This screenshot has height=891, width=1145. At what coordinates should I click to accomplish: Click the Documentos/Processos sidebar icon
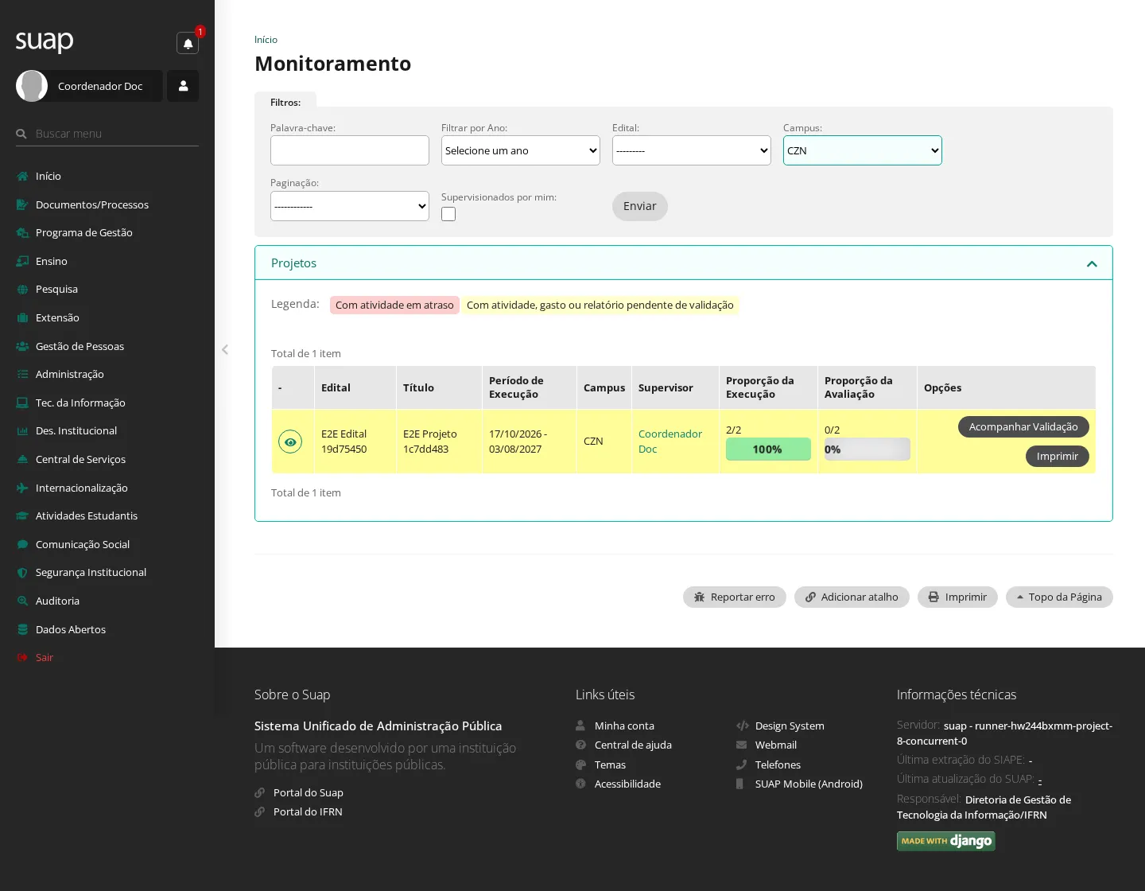click(x=22, y=205)
